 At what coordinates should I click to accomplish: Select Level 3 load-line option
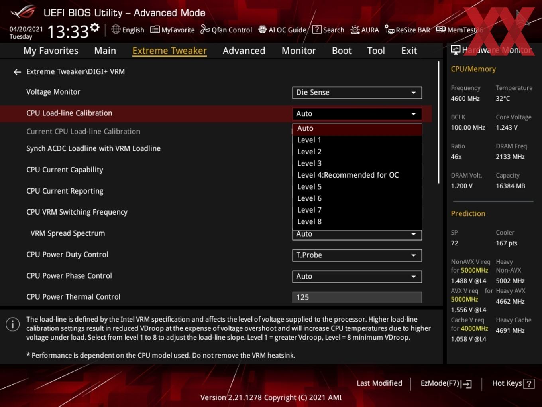[357, 163]
